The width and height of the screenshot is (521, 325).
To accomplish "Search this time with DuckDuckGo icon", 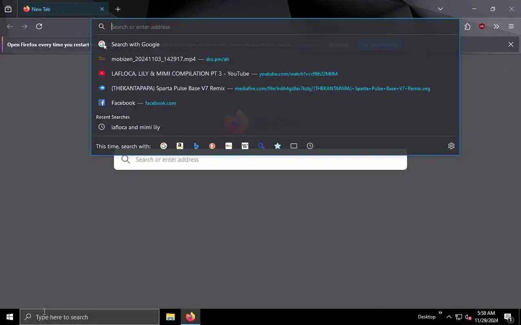I will click(x=212, y=146).
